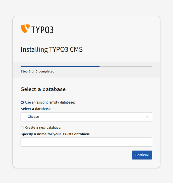
Task: Click the 'Create a new database:' label text
Action: (43, 128)
